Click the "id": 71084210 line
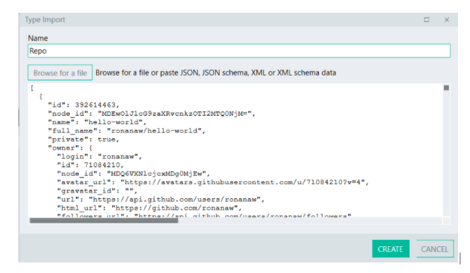Image resolution: width=470 pixels, height=273 pixels. pos(90,165)
